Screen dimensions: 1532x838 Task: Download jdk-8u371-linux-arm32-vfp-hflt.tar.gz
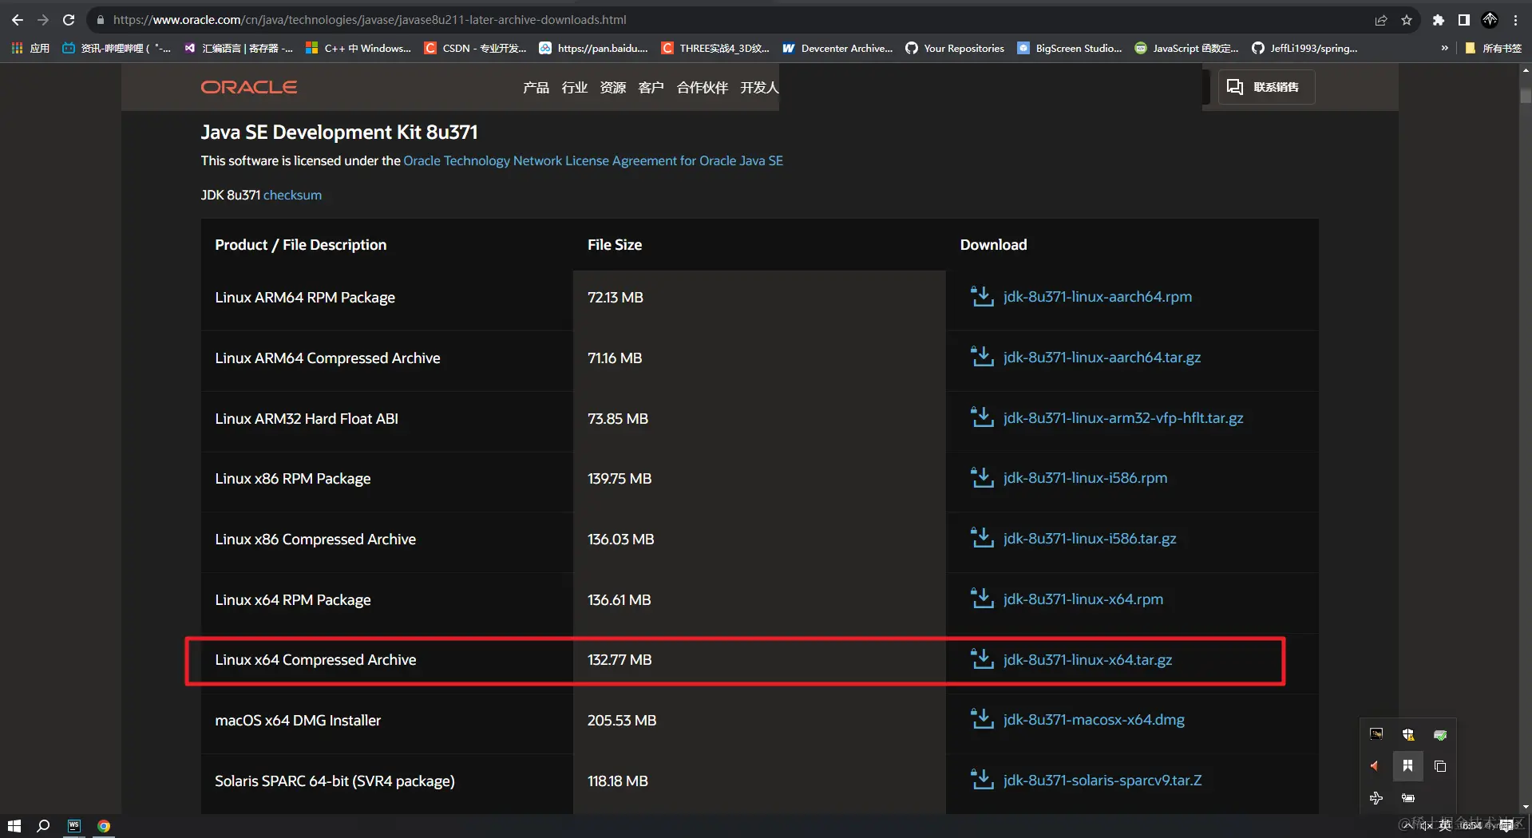pyautogui.click(x=1123, y=418)
